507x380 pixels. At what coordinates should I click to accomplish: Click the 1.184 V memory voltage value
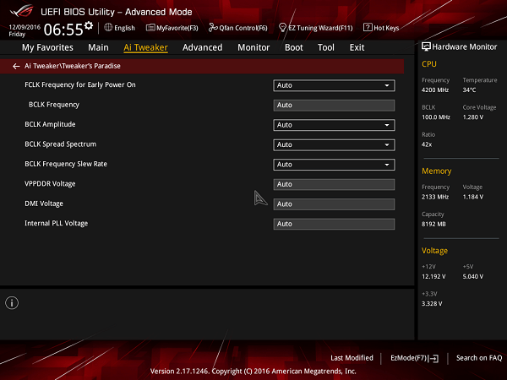pyautogui.click(x=473, y=197)
